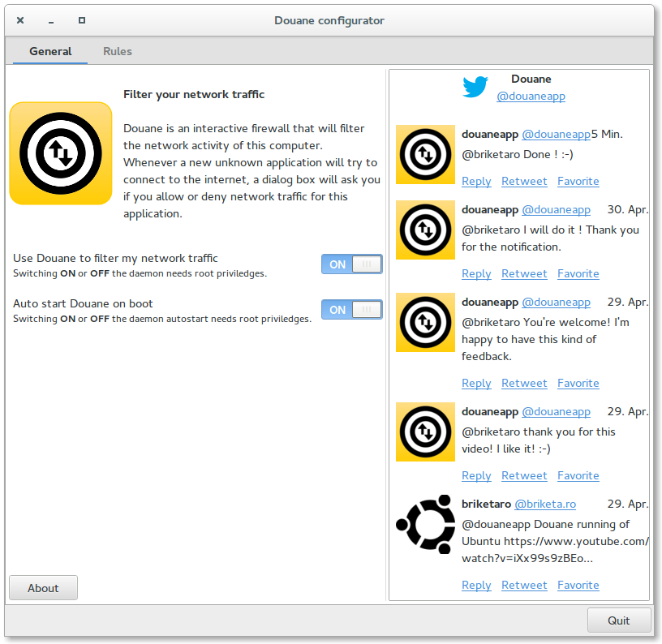Maximize the Douane configurator window

[x=82, y=20]
